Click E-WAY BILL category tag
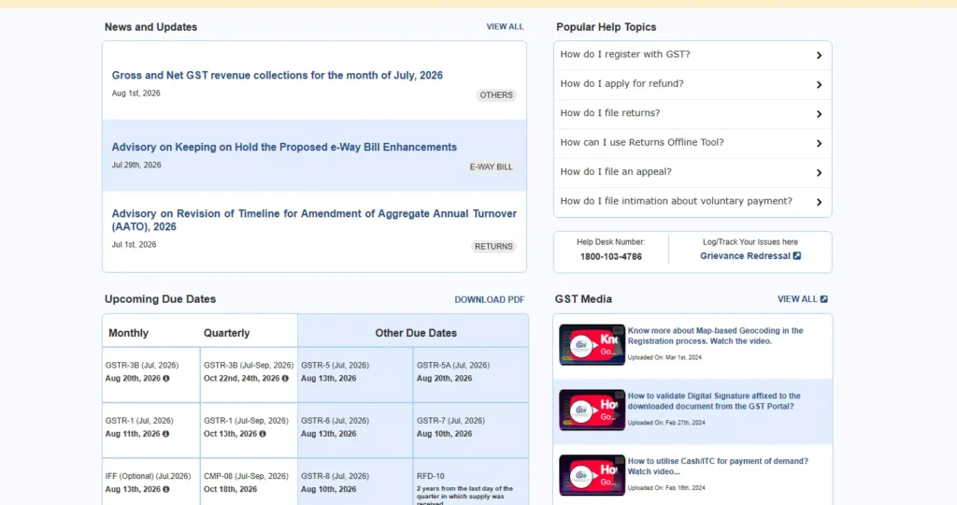The width and height of the screenshot is (957, 505). coord(492,166)
